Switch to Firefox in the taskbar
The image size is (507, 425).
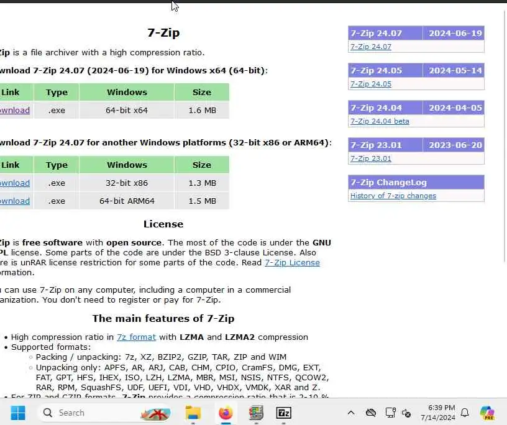coord(226,413)
